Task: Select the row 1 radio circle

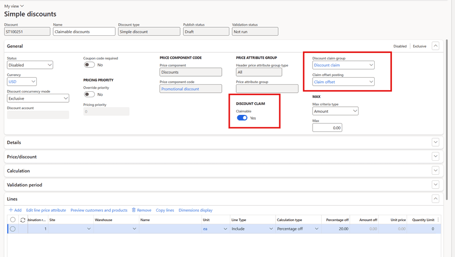Action: (x=13, y=229)
